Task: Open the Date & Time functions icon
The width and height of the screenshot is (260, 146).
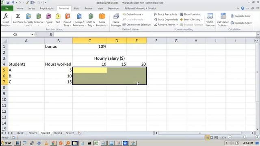Action: click(67, 16)
